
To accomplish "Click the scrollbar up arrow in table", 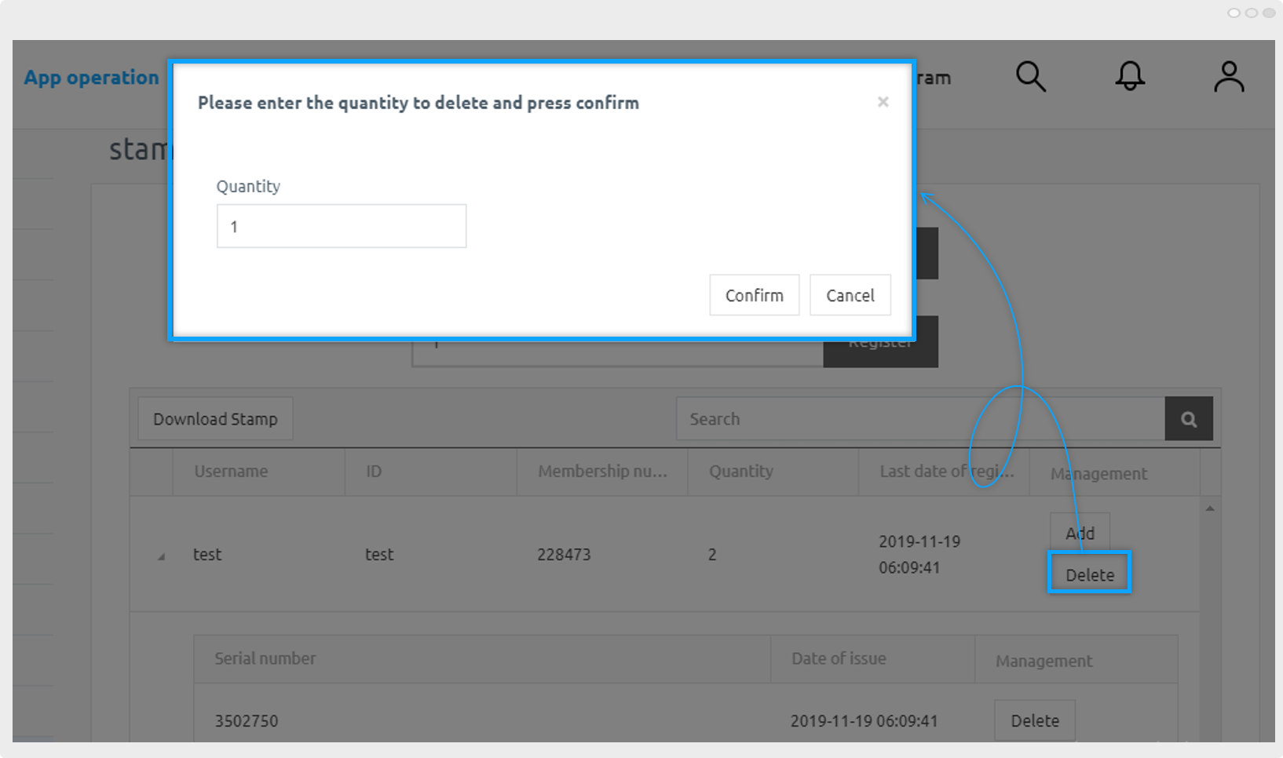I will pyautogui.click(x=1210, y=508).
